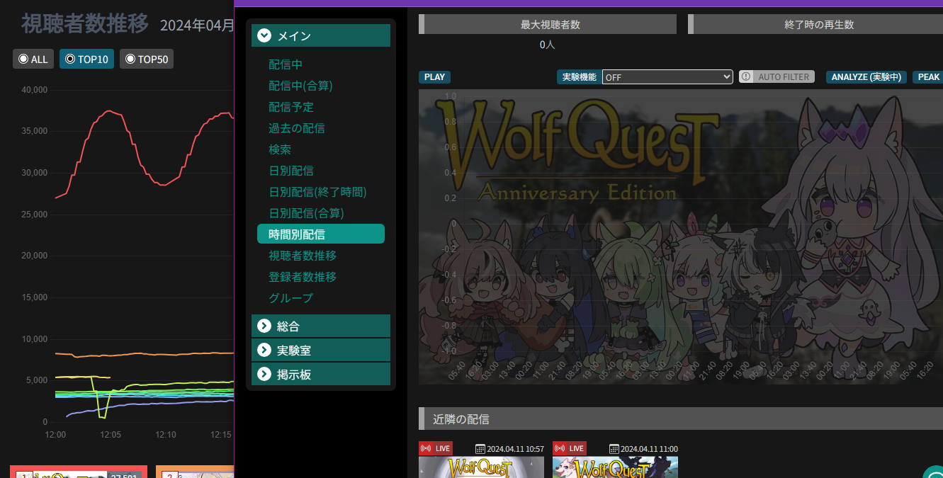Expand the 総合 section

(x=321, y=326)
